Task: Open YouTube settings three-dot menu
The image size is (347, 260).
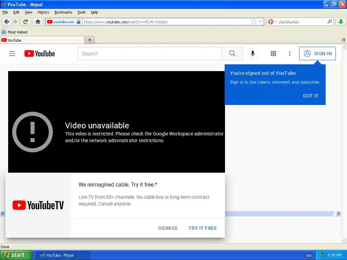Action: pyautogui.click(x=289, y=53)
